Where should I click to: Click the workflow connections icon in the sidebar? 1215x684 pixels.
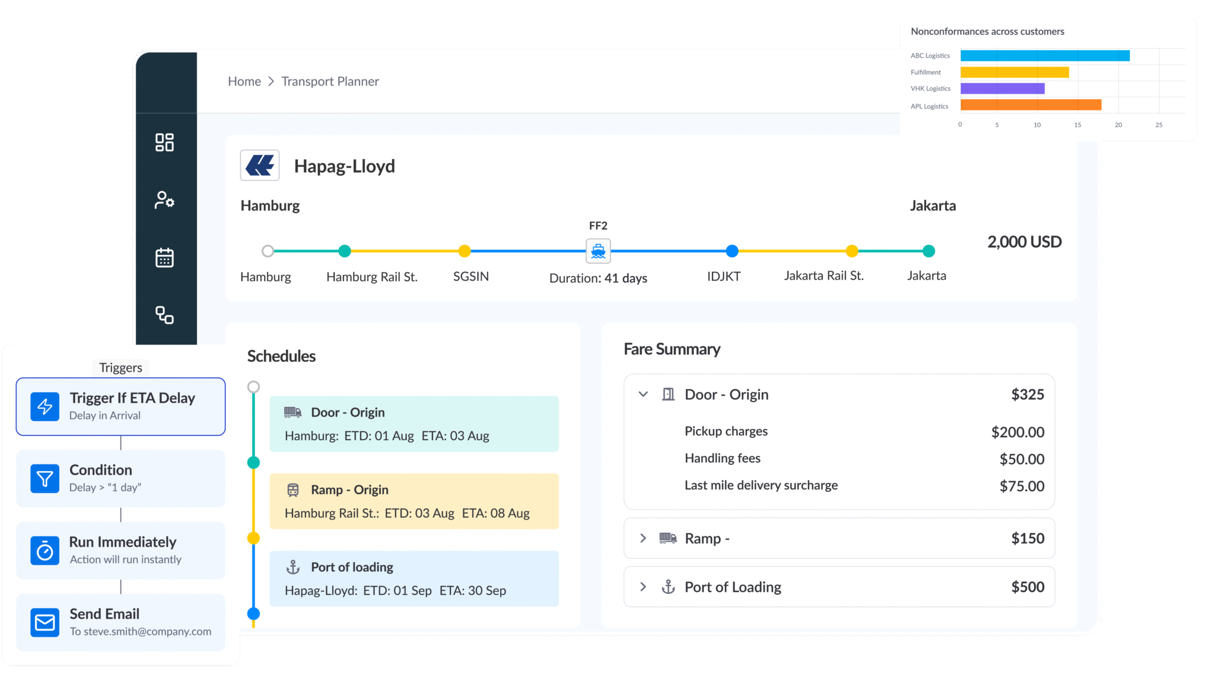pos(165,314)
